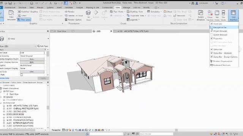Select A.201 EXTERIOR ELEVATIONS sheet

(20, 123)
